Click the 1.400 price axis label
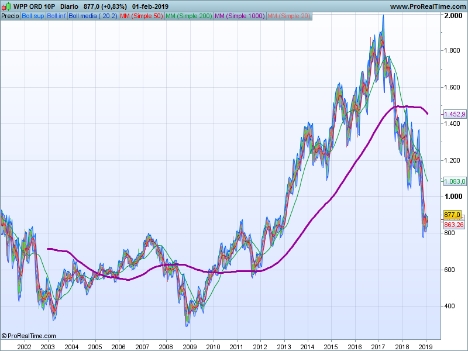The width and height of the screenshot is (468, 351). coord(452,123)
